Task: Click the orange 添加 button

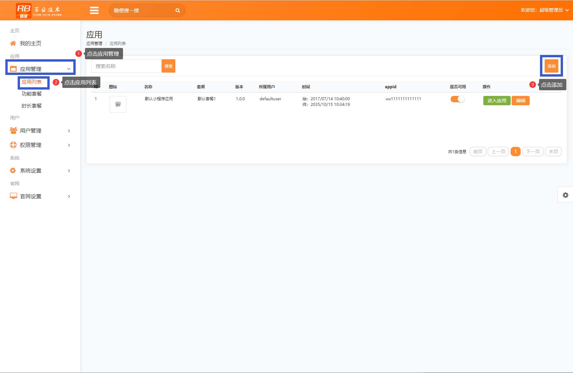Action: (551, 66)
